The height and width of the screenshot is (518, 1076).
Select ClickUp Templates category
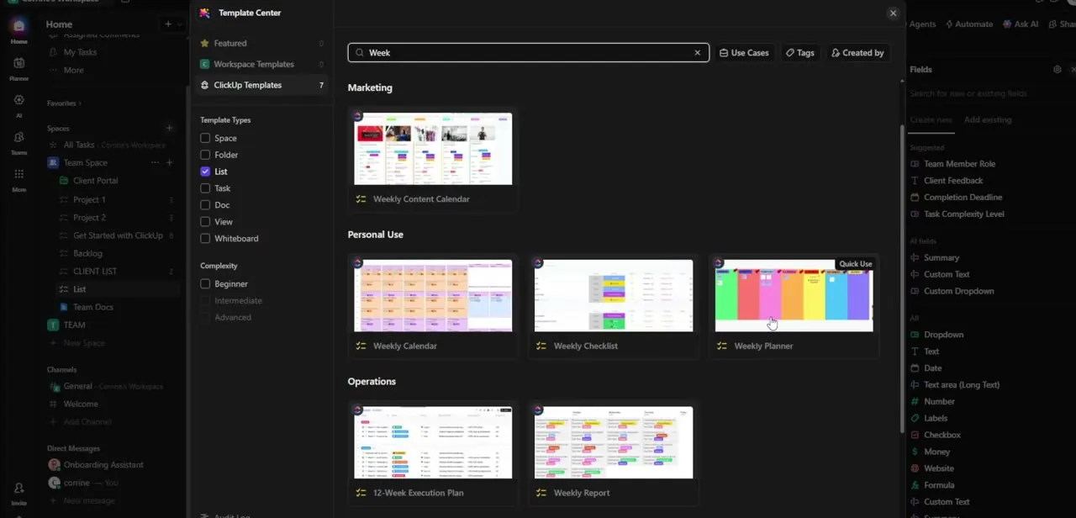(262, 85)
